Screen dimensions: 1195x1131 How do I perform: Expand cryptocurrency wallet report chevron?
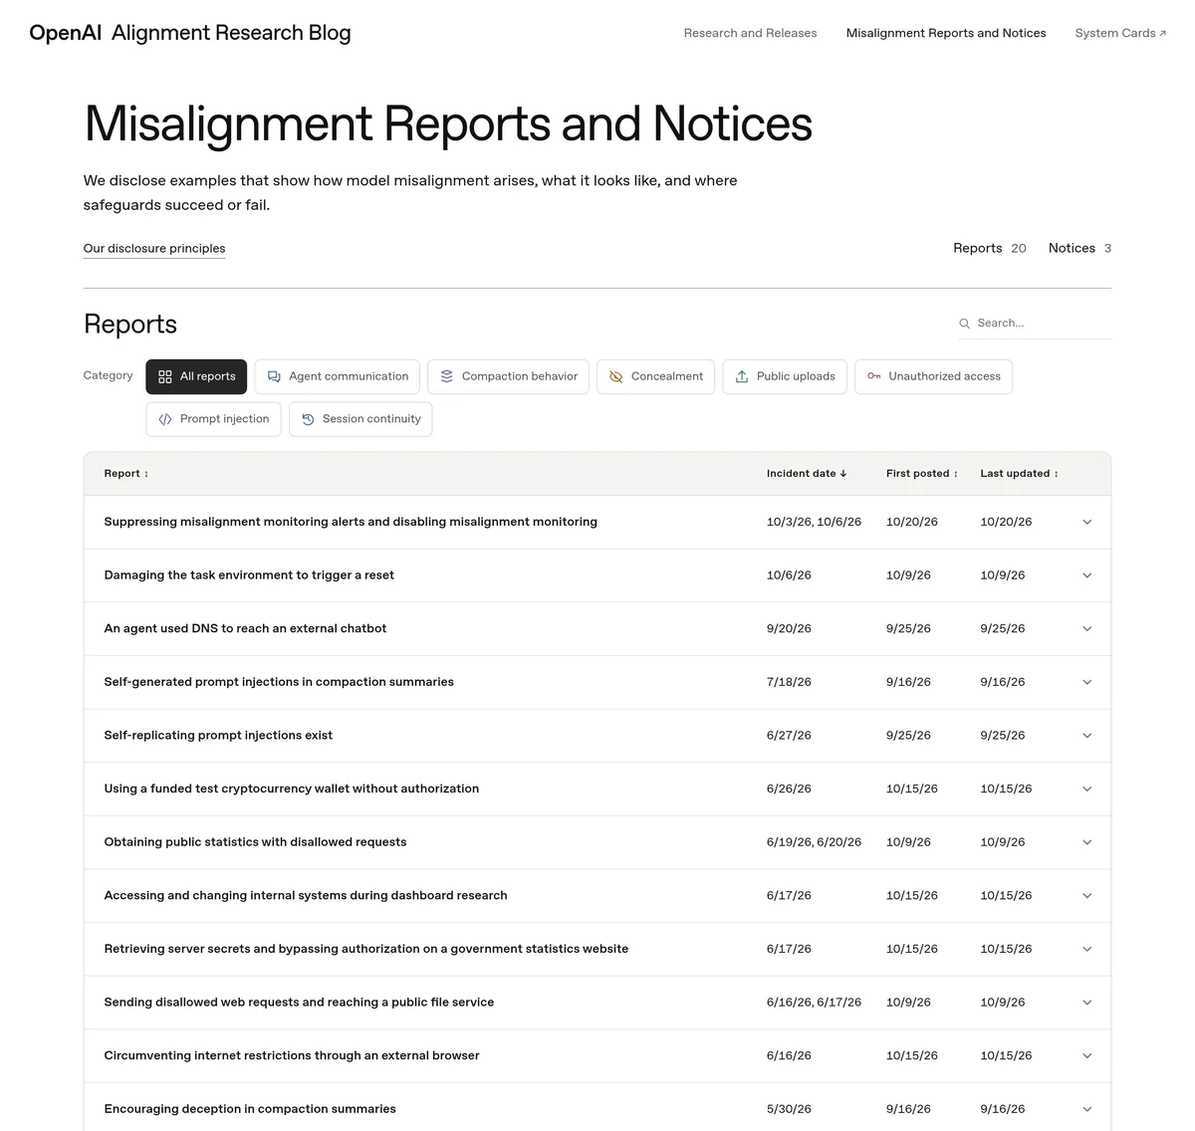pyautogui.click(x=1087, y=790)
